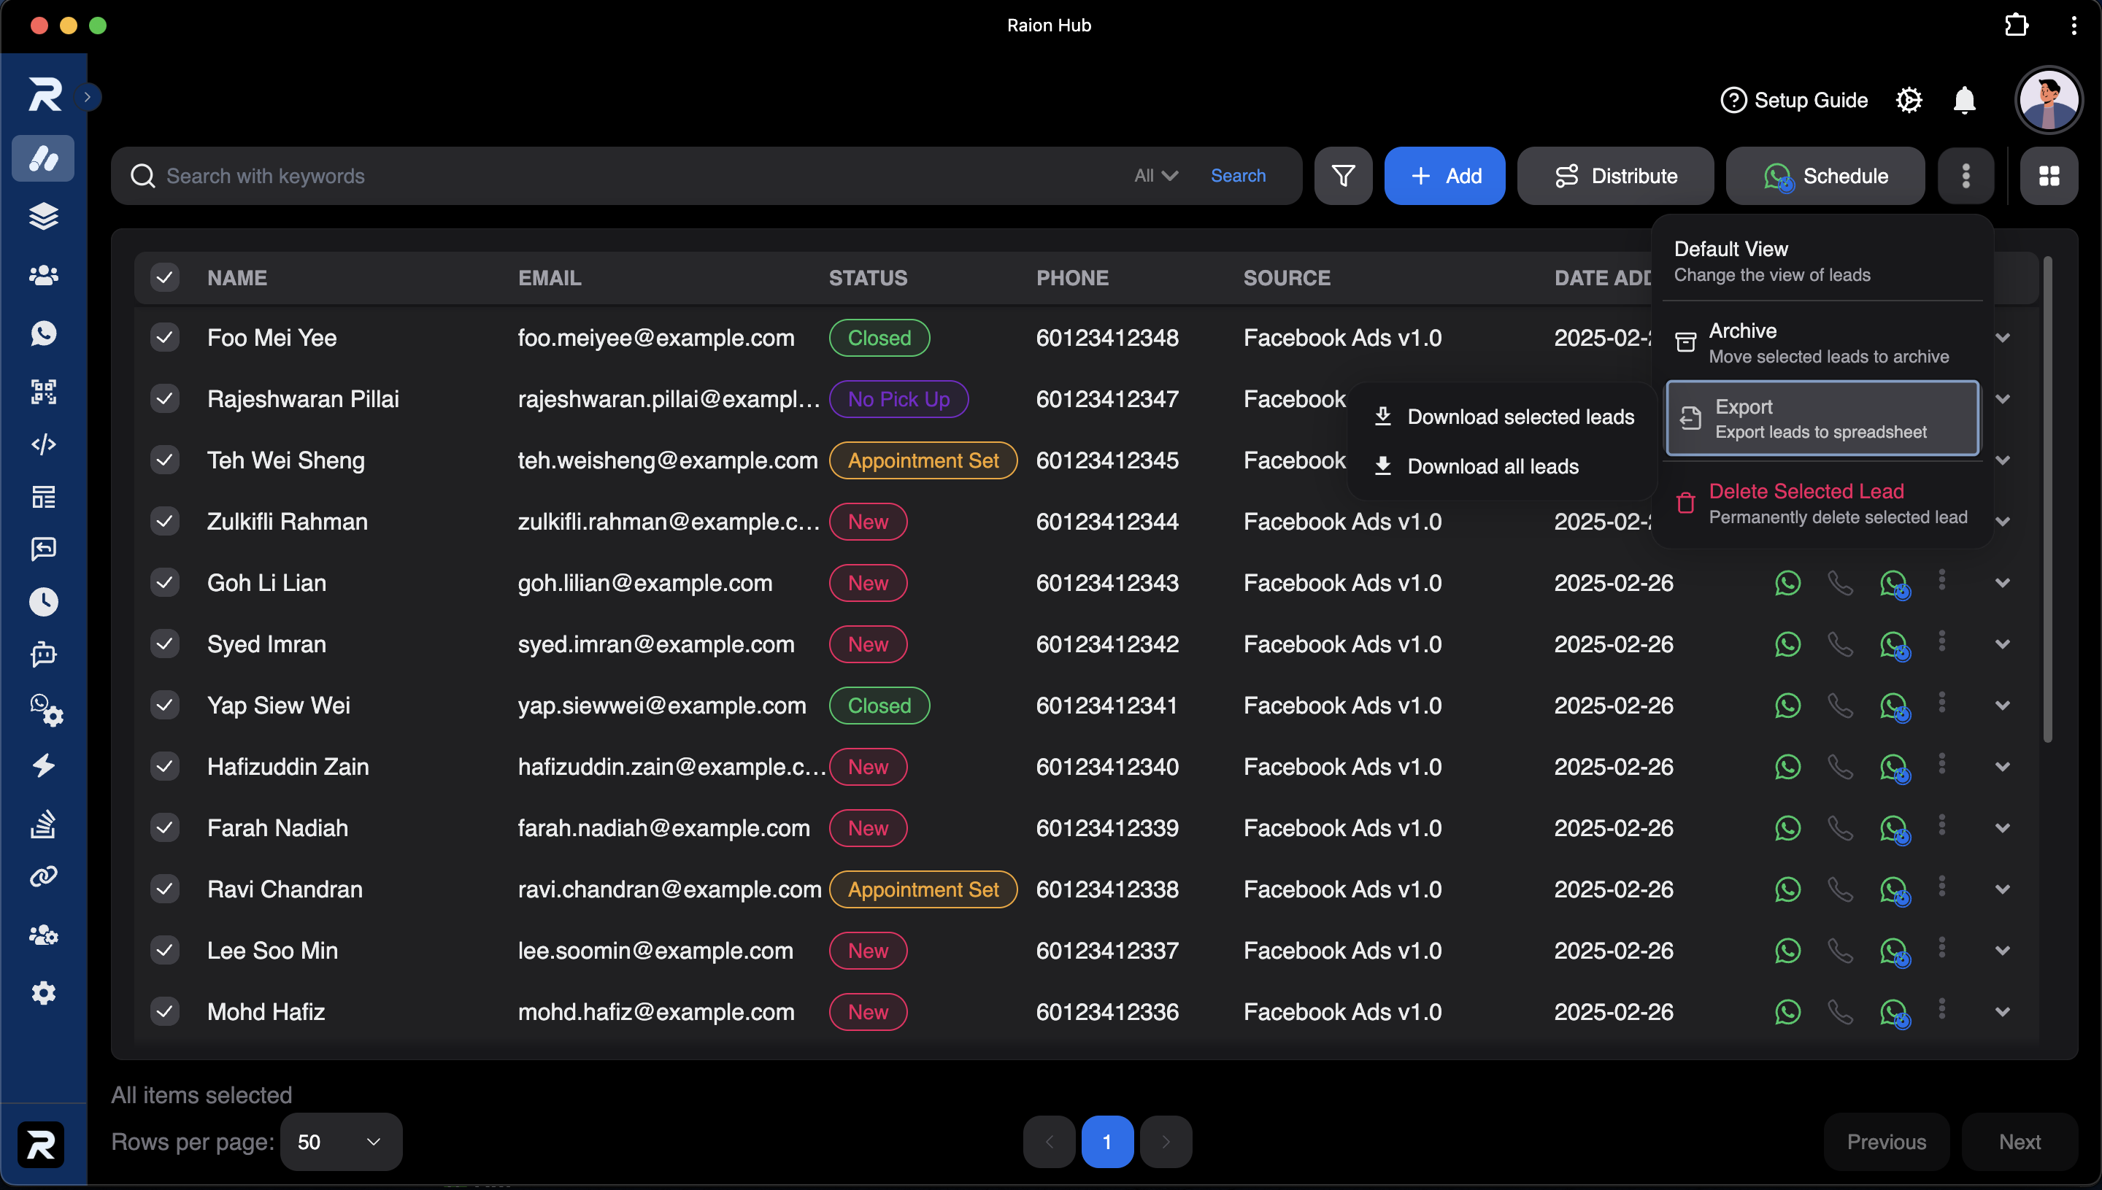Choose Archive selected leads option
Image resolution: width=2102 pixels, height=1190 pixels.
pyautogui.click(x=1822, y=343)
